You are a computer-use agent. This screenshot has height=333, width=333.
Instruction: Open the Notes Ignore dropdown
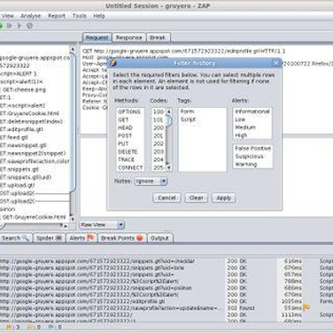pos(151,182)
